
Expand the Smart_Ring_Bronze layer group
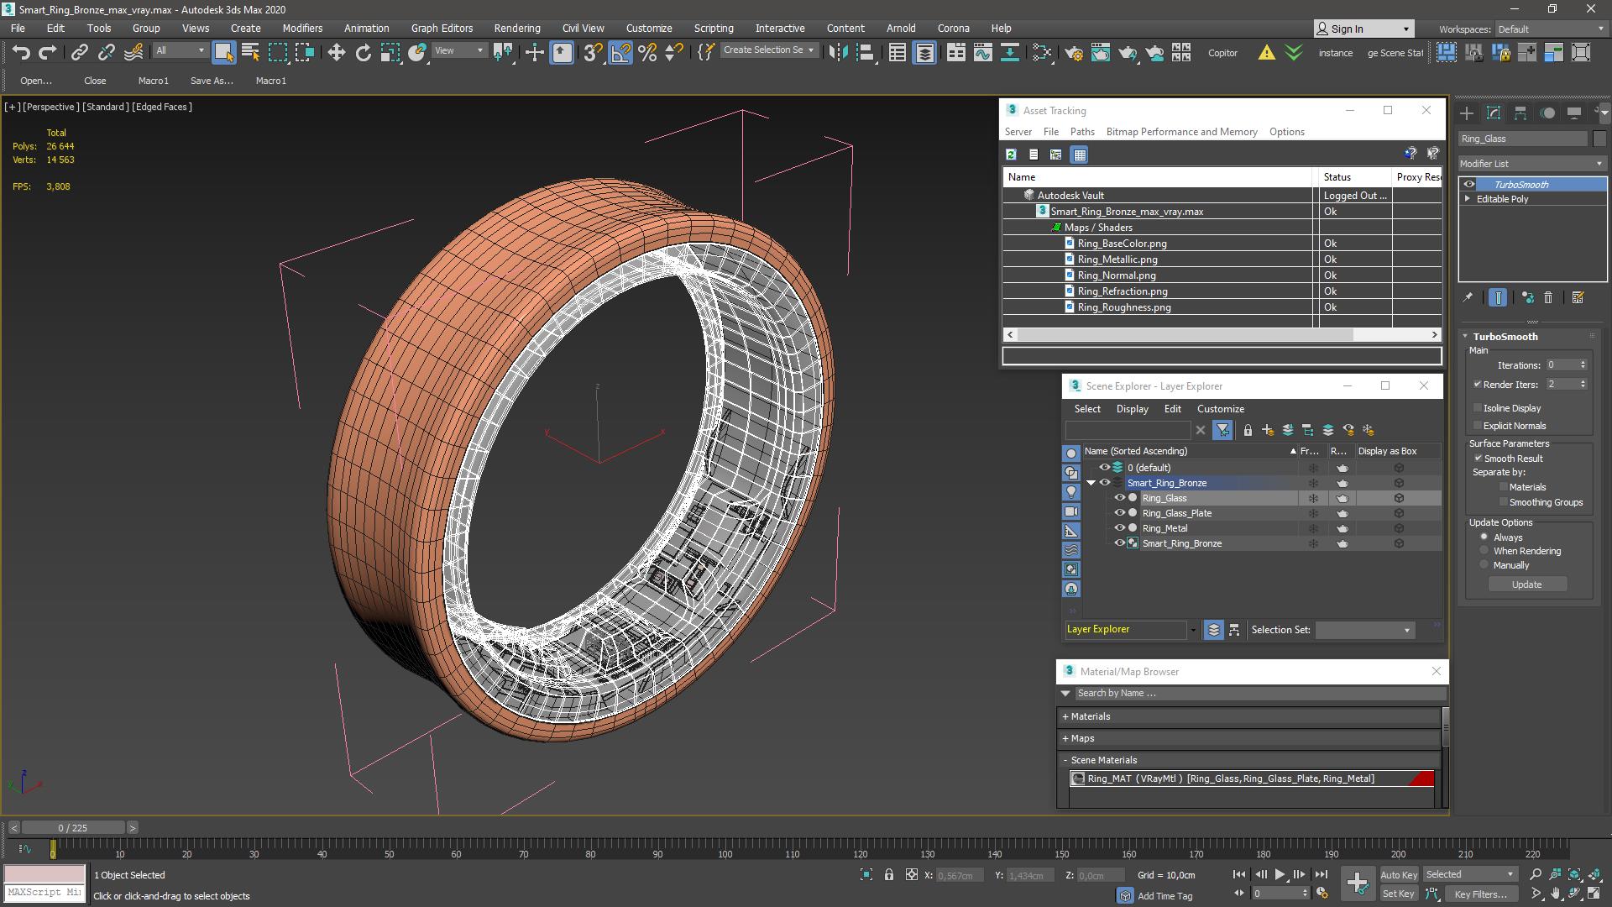pyautogui.click(x=1091, y=482)
